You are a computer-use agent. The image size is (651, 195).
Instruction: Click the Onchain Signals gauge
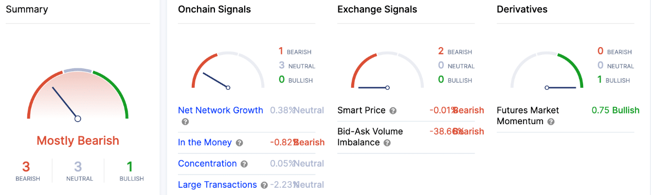[x=228, y=70]
